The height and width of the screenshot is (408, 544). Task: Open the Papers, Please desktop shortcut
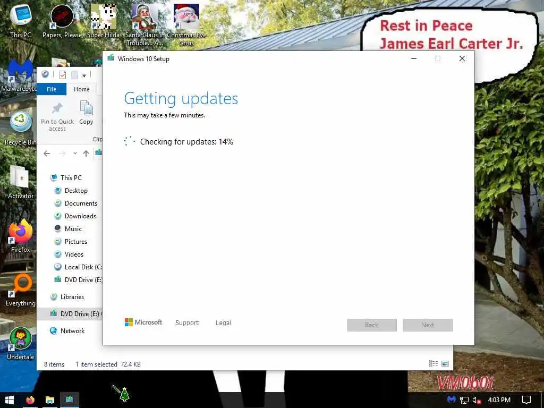(62, 21)
